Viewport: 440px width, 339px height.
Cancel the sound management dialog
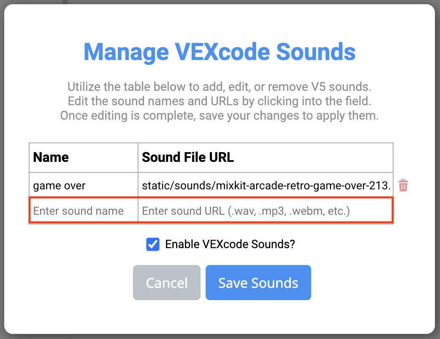166,282
